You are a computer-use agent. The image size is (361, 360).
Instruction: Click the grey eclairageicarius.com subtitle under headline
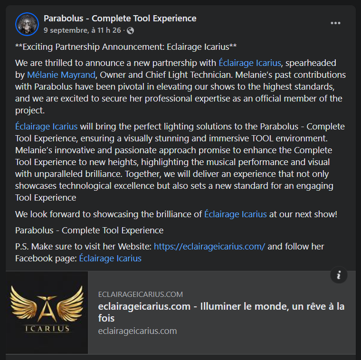pyautogui.click(x=137, y=331)
